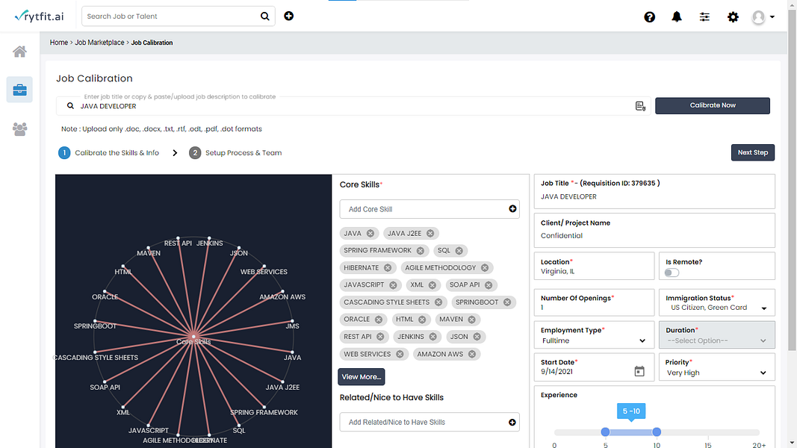The image size is (797, 448).
Task: Go to Home via sidebar house icon
Action: (x=20, y=52)
